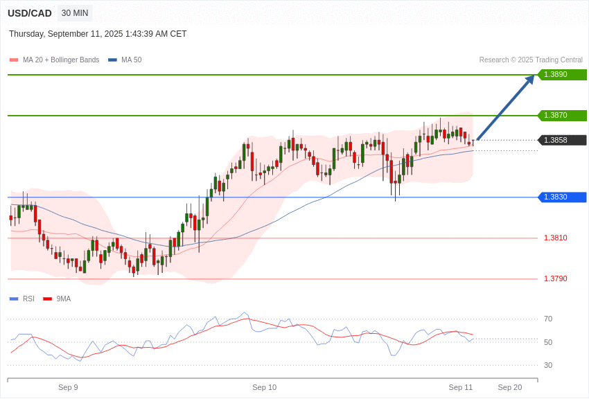This screenshot has width=589, height=399.
Task: Toggle the MA 20 + Bollinger Bands label
Action: (61, 60)
